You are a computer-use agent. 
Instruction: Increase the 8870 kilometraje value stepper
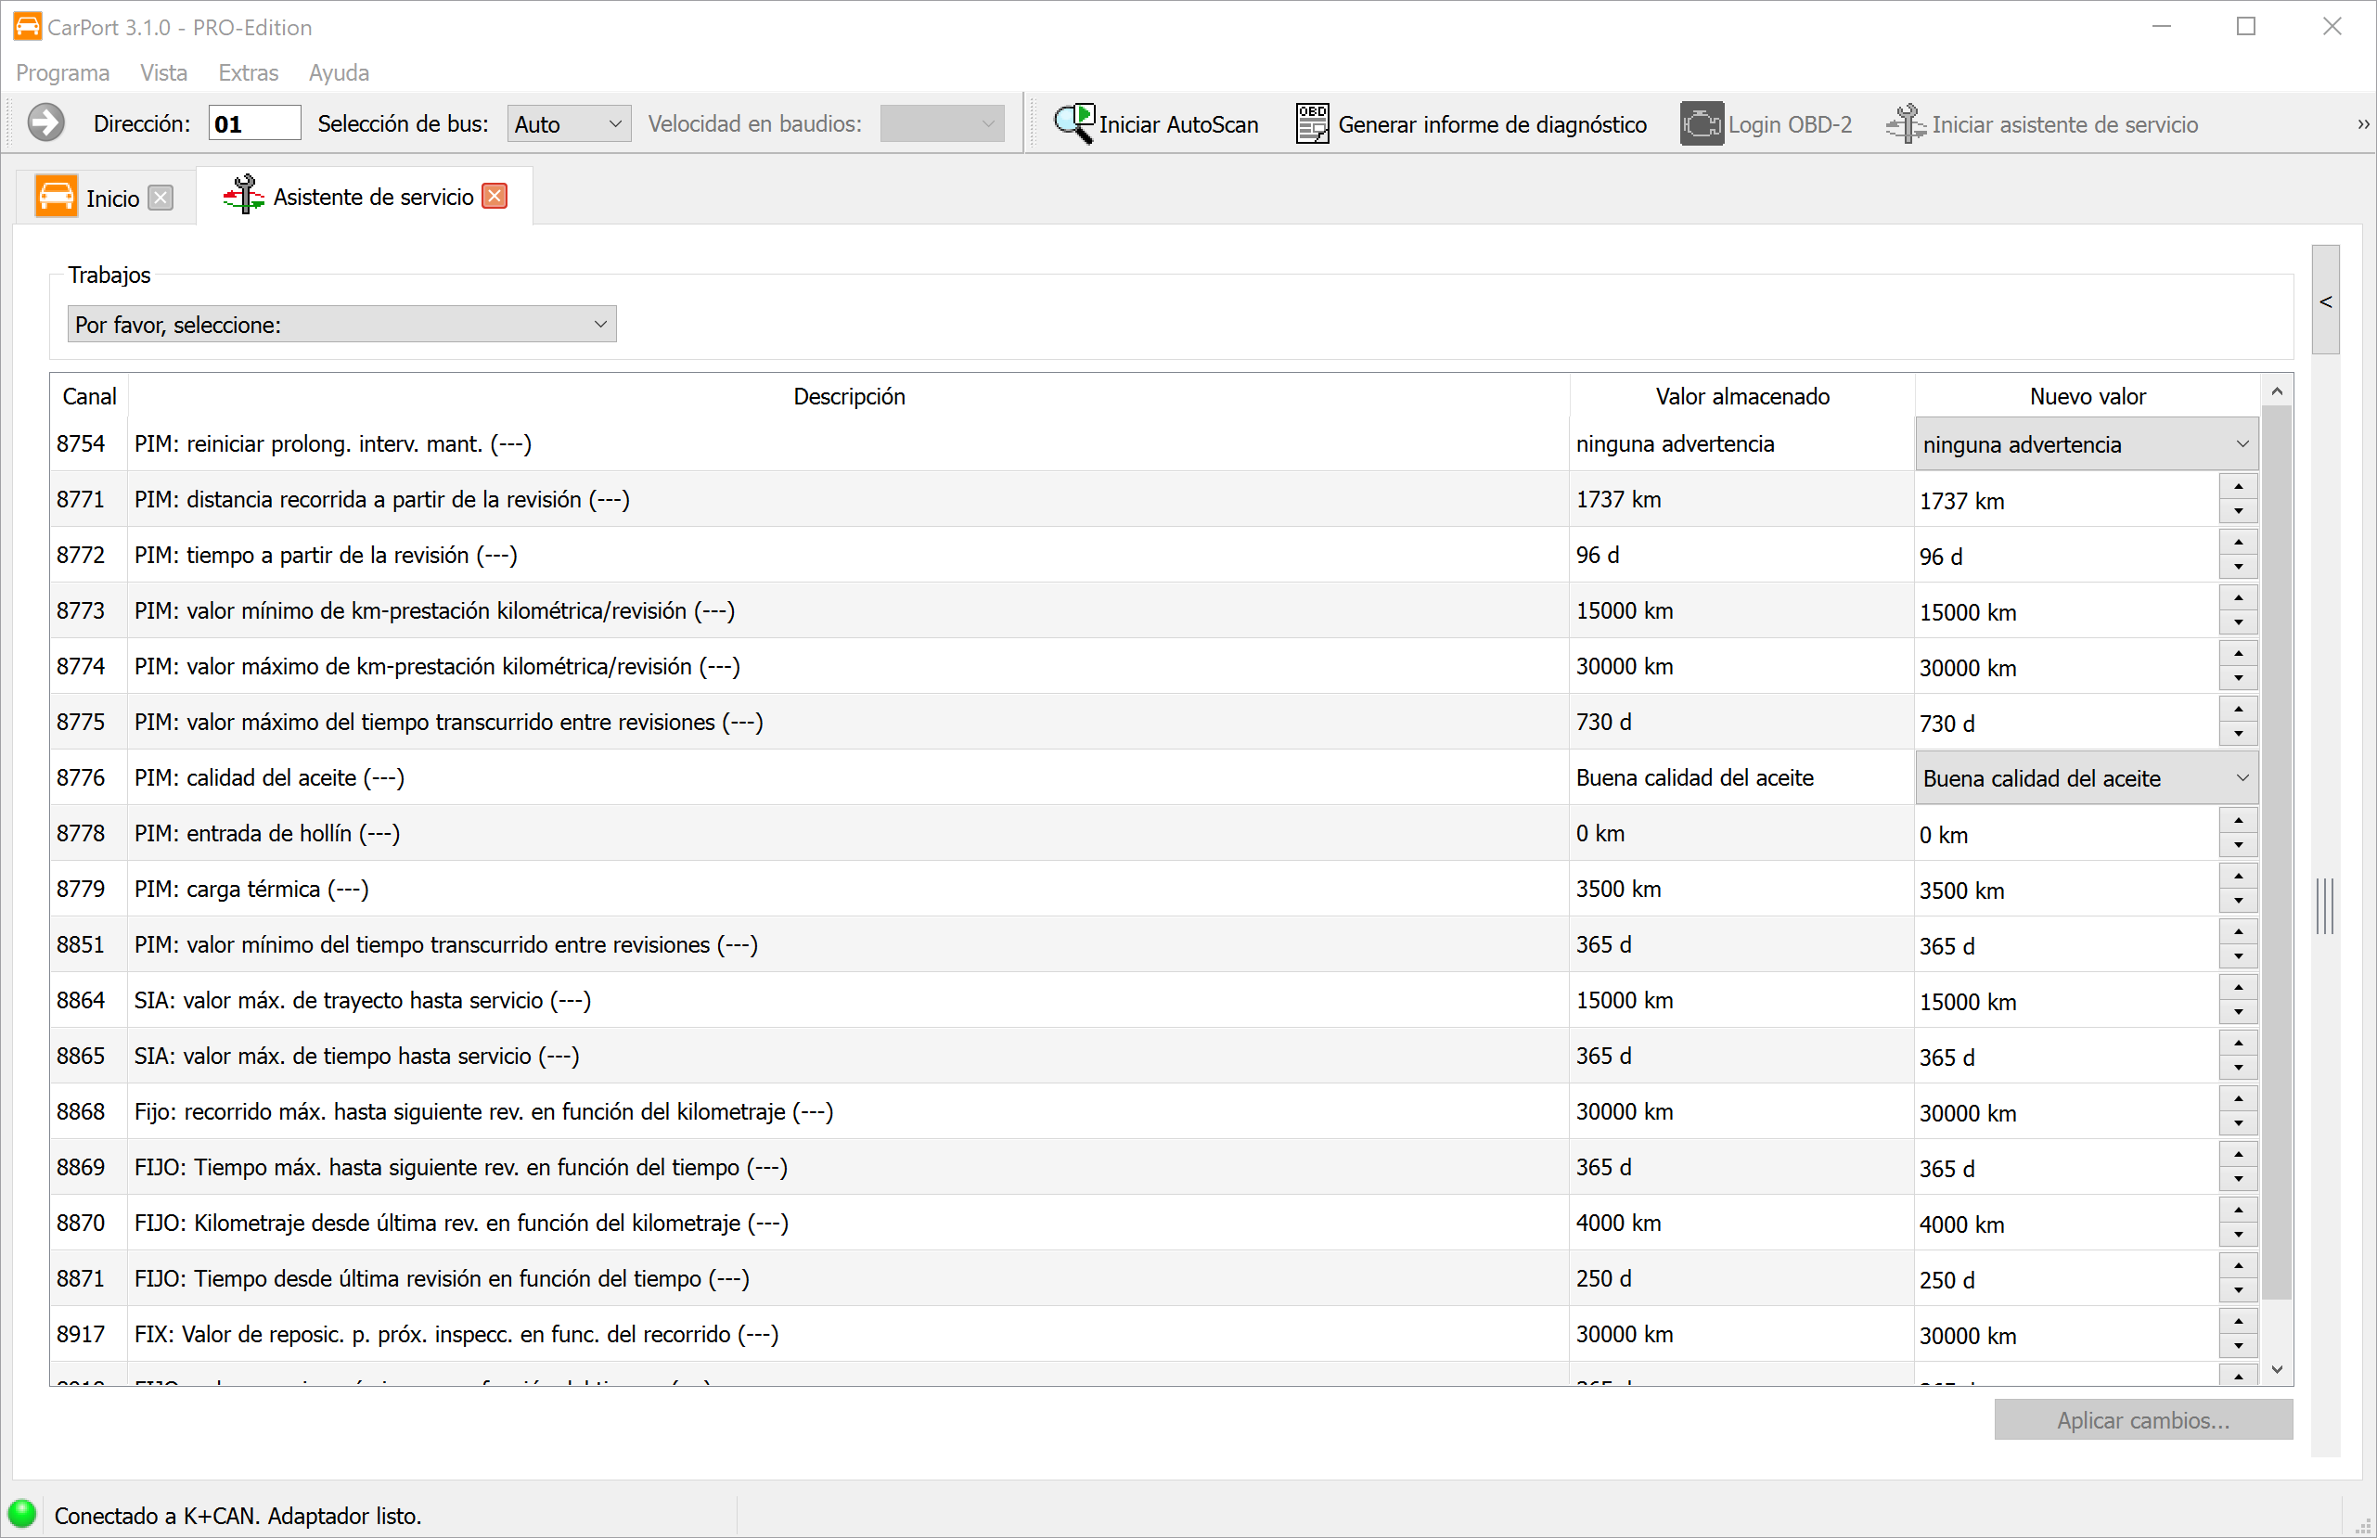2238,1211
